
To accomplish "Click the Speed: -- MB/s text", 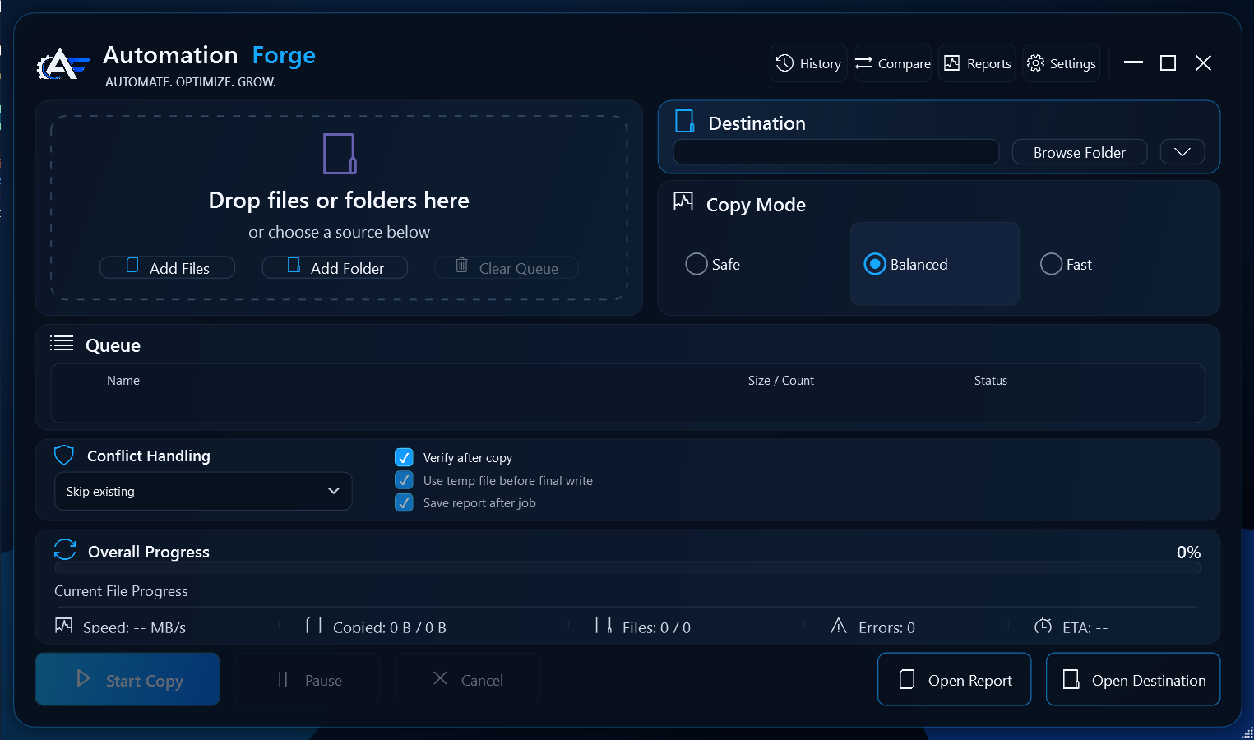I will point(134,627).
